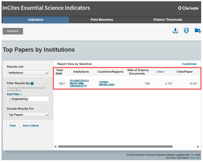Screen dimensions: 203x162
Task: Click the cites value 4,157
Action: 169,84
